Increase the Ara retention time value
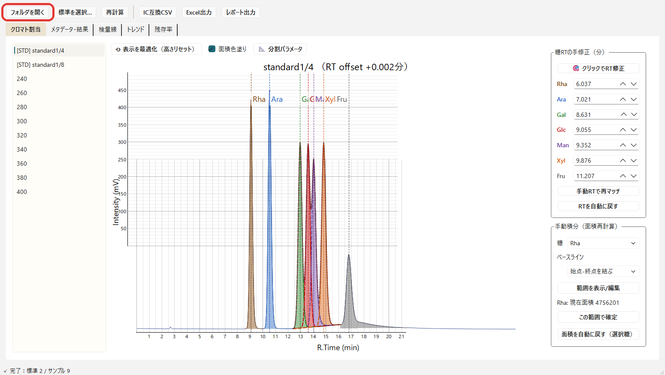 [x=623, y=99]
